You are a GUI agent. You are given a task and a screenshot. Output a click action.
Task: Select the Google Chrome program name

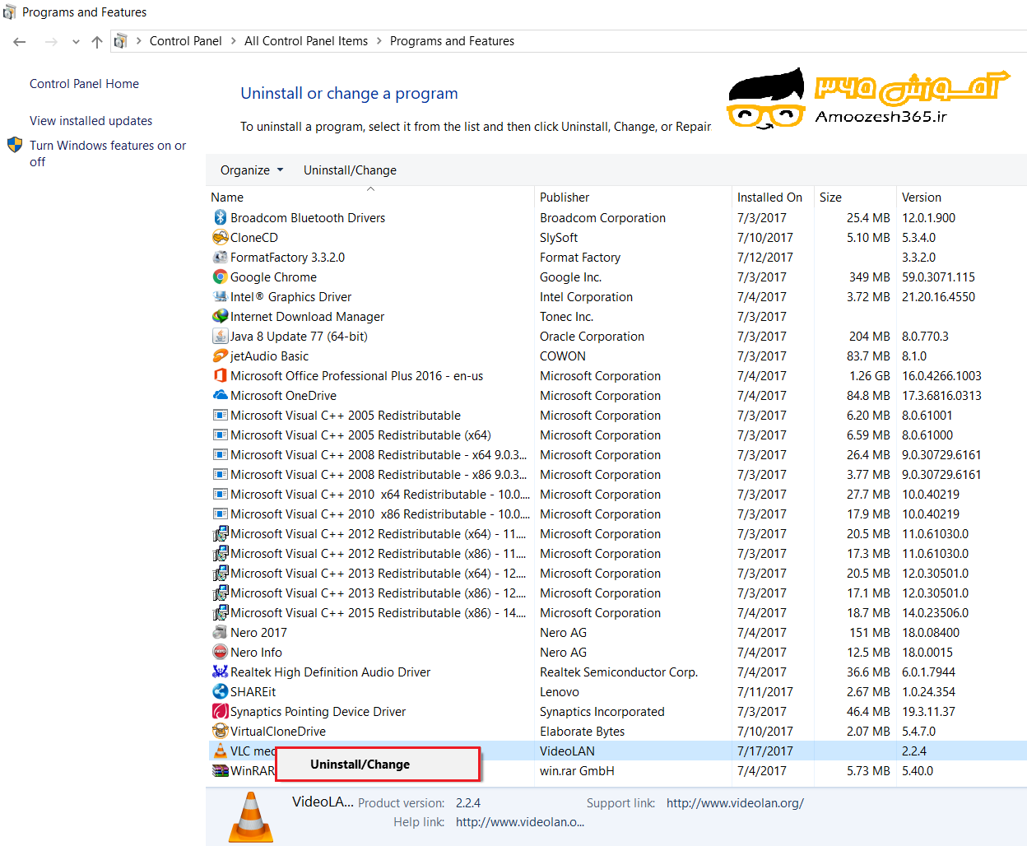(x=273, y=277)
